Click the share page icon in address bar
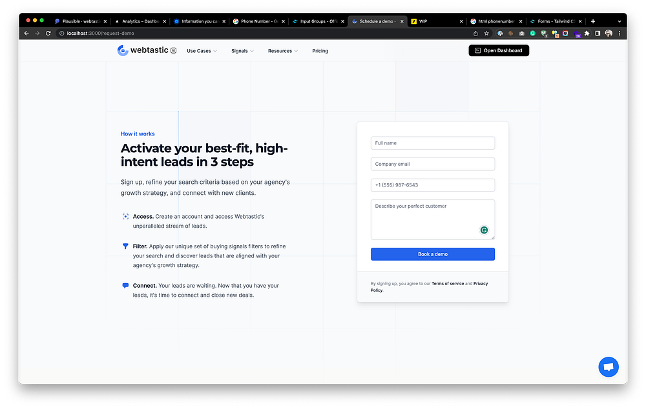 coord(475,34)
